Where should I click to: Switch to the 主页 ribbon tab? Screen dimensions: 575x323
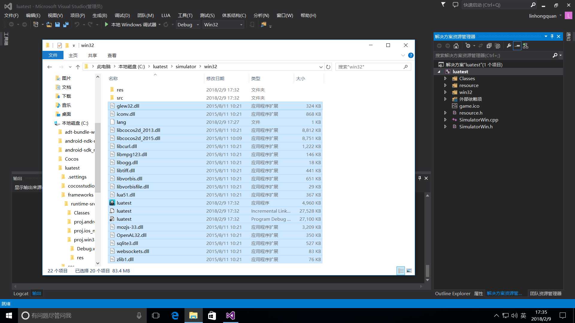(x=73, y=55)
